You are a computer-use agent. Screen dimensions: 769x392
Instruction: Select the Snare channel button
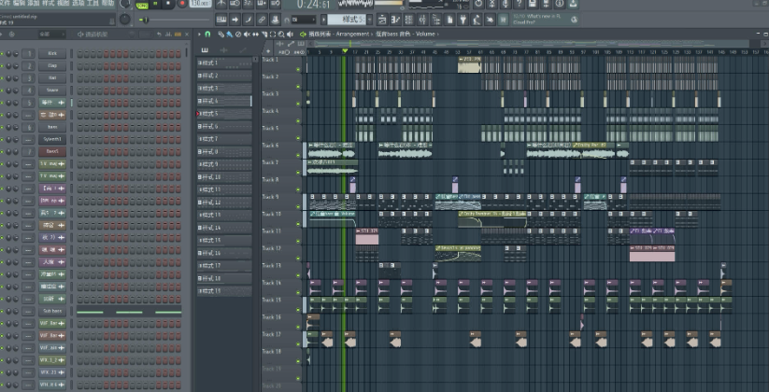tap(52, 91)
